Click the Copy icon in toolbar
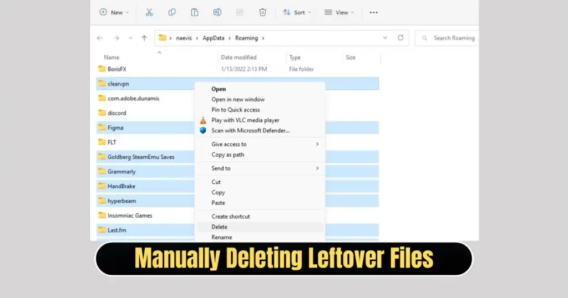 172,12
